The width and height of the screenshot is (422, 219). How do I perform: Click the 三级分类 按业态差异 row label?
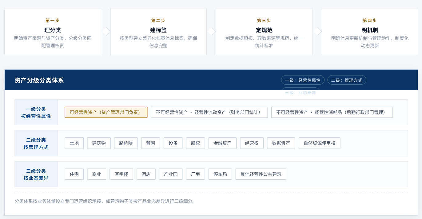coord(36,174)
